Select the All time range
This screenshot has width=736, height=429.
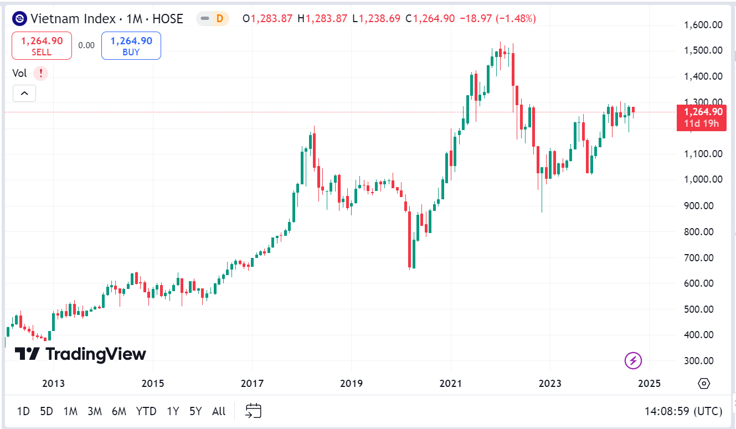[219, 411]
